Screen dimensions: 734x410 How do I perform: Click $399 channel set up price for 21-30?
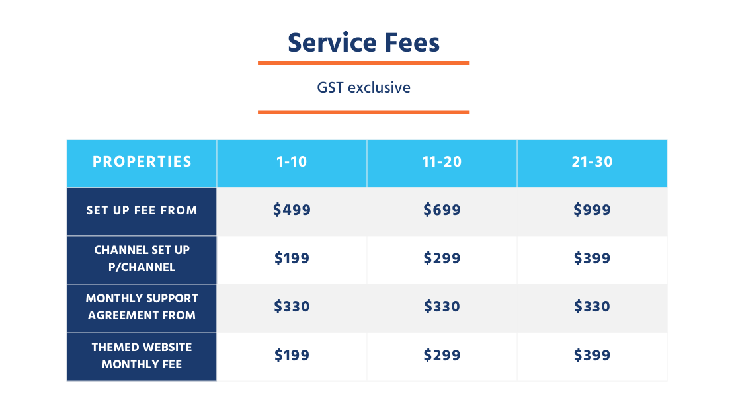click(x=592, y=259)
